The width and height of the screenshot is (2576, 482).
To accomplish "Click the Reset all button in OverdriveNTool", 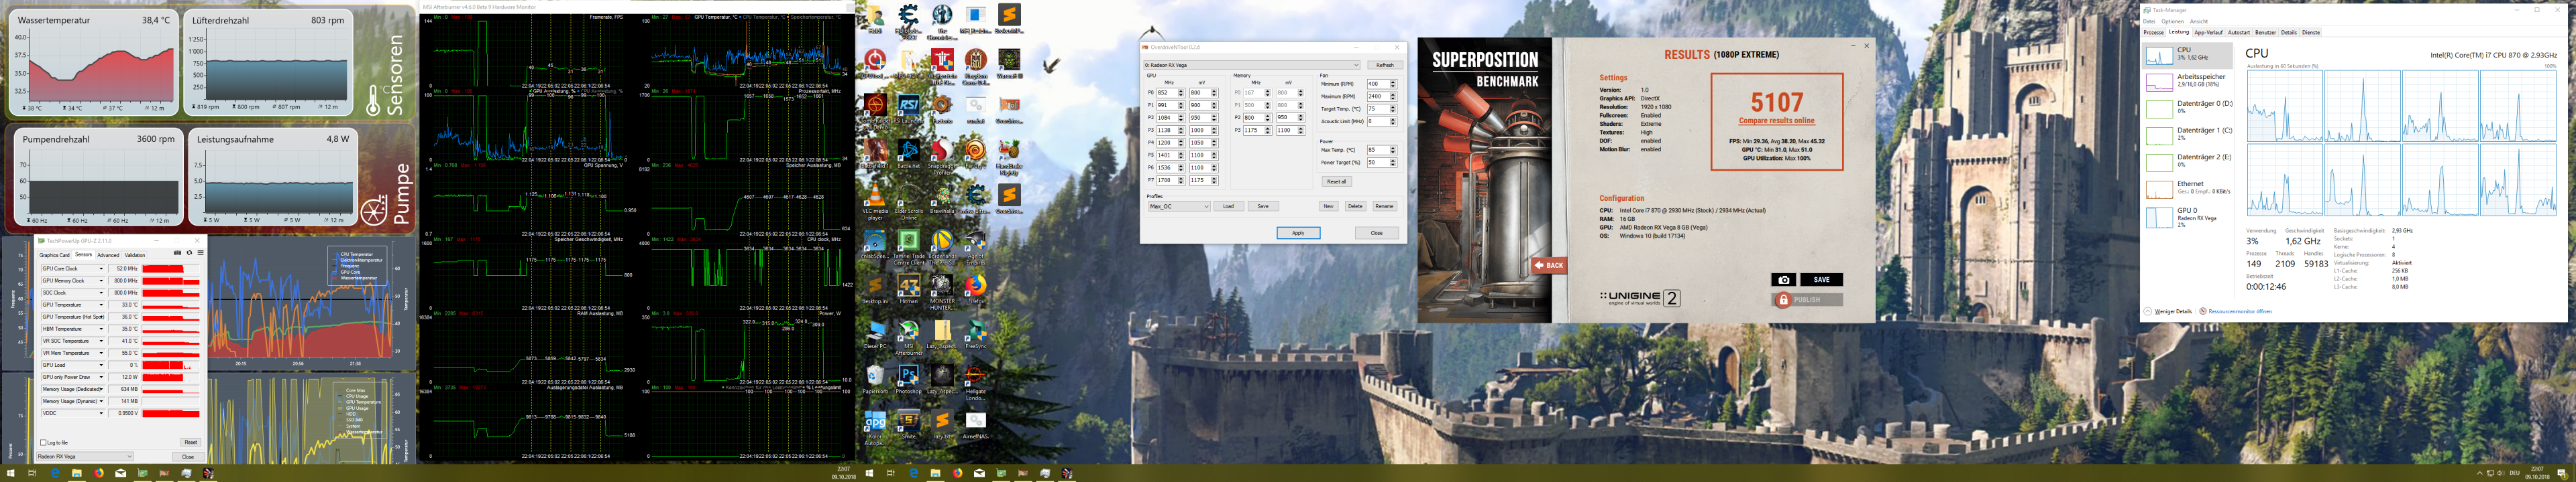I will (x=1337, y=181).
